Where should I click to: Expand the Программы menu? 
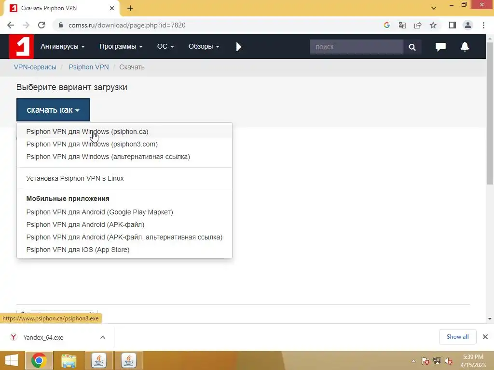(x=121, y=47)
